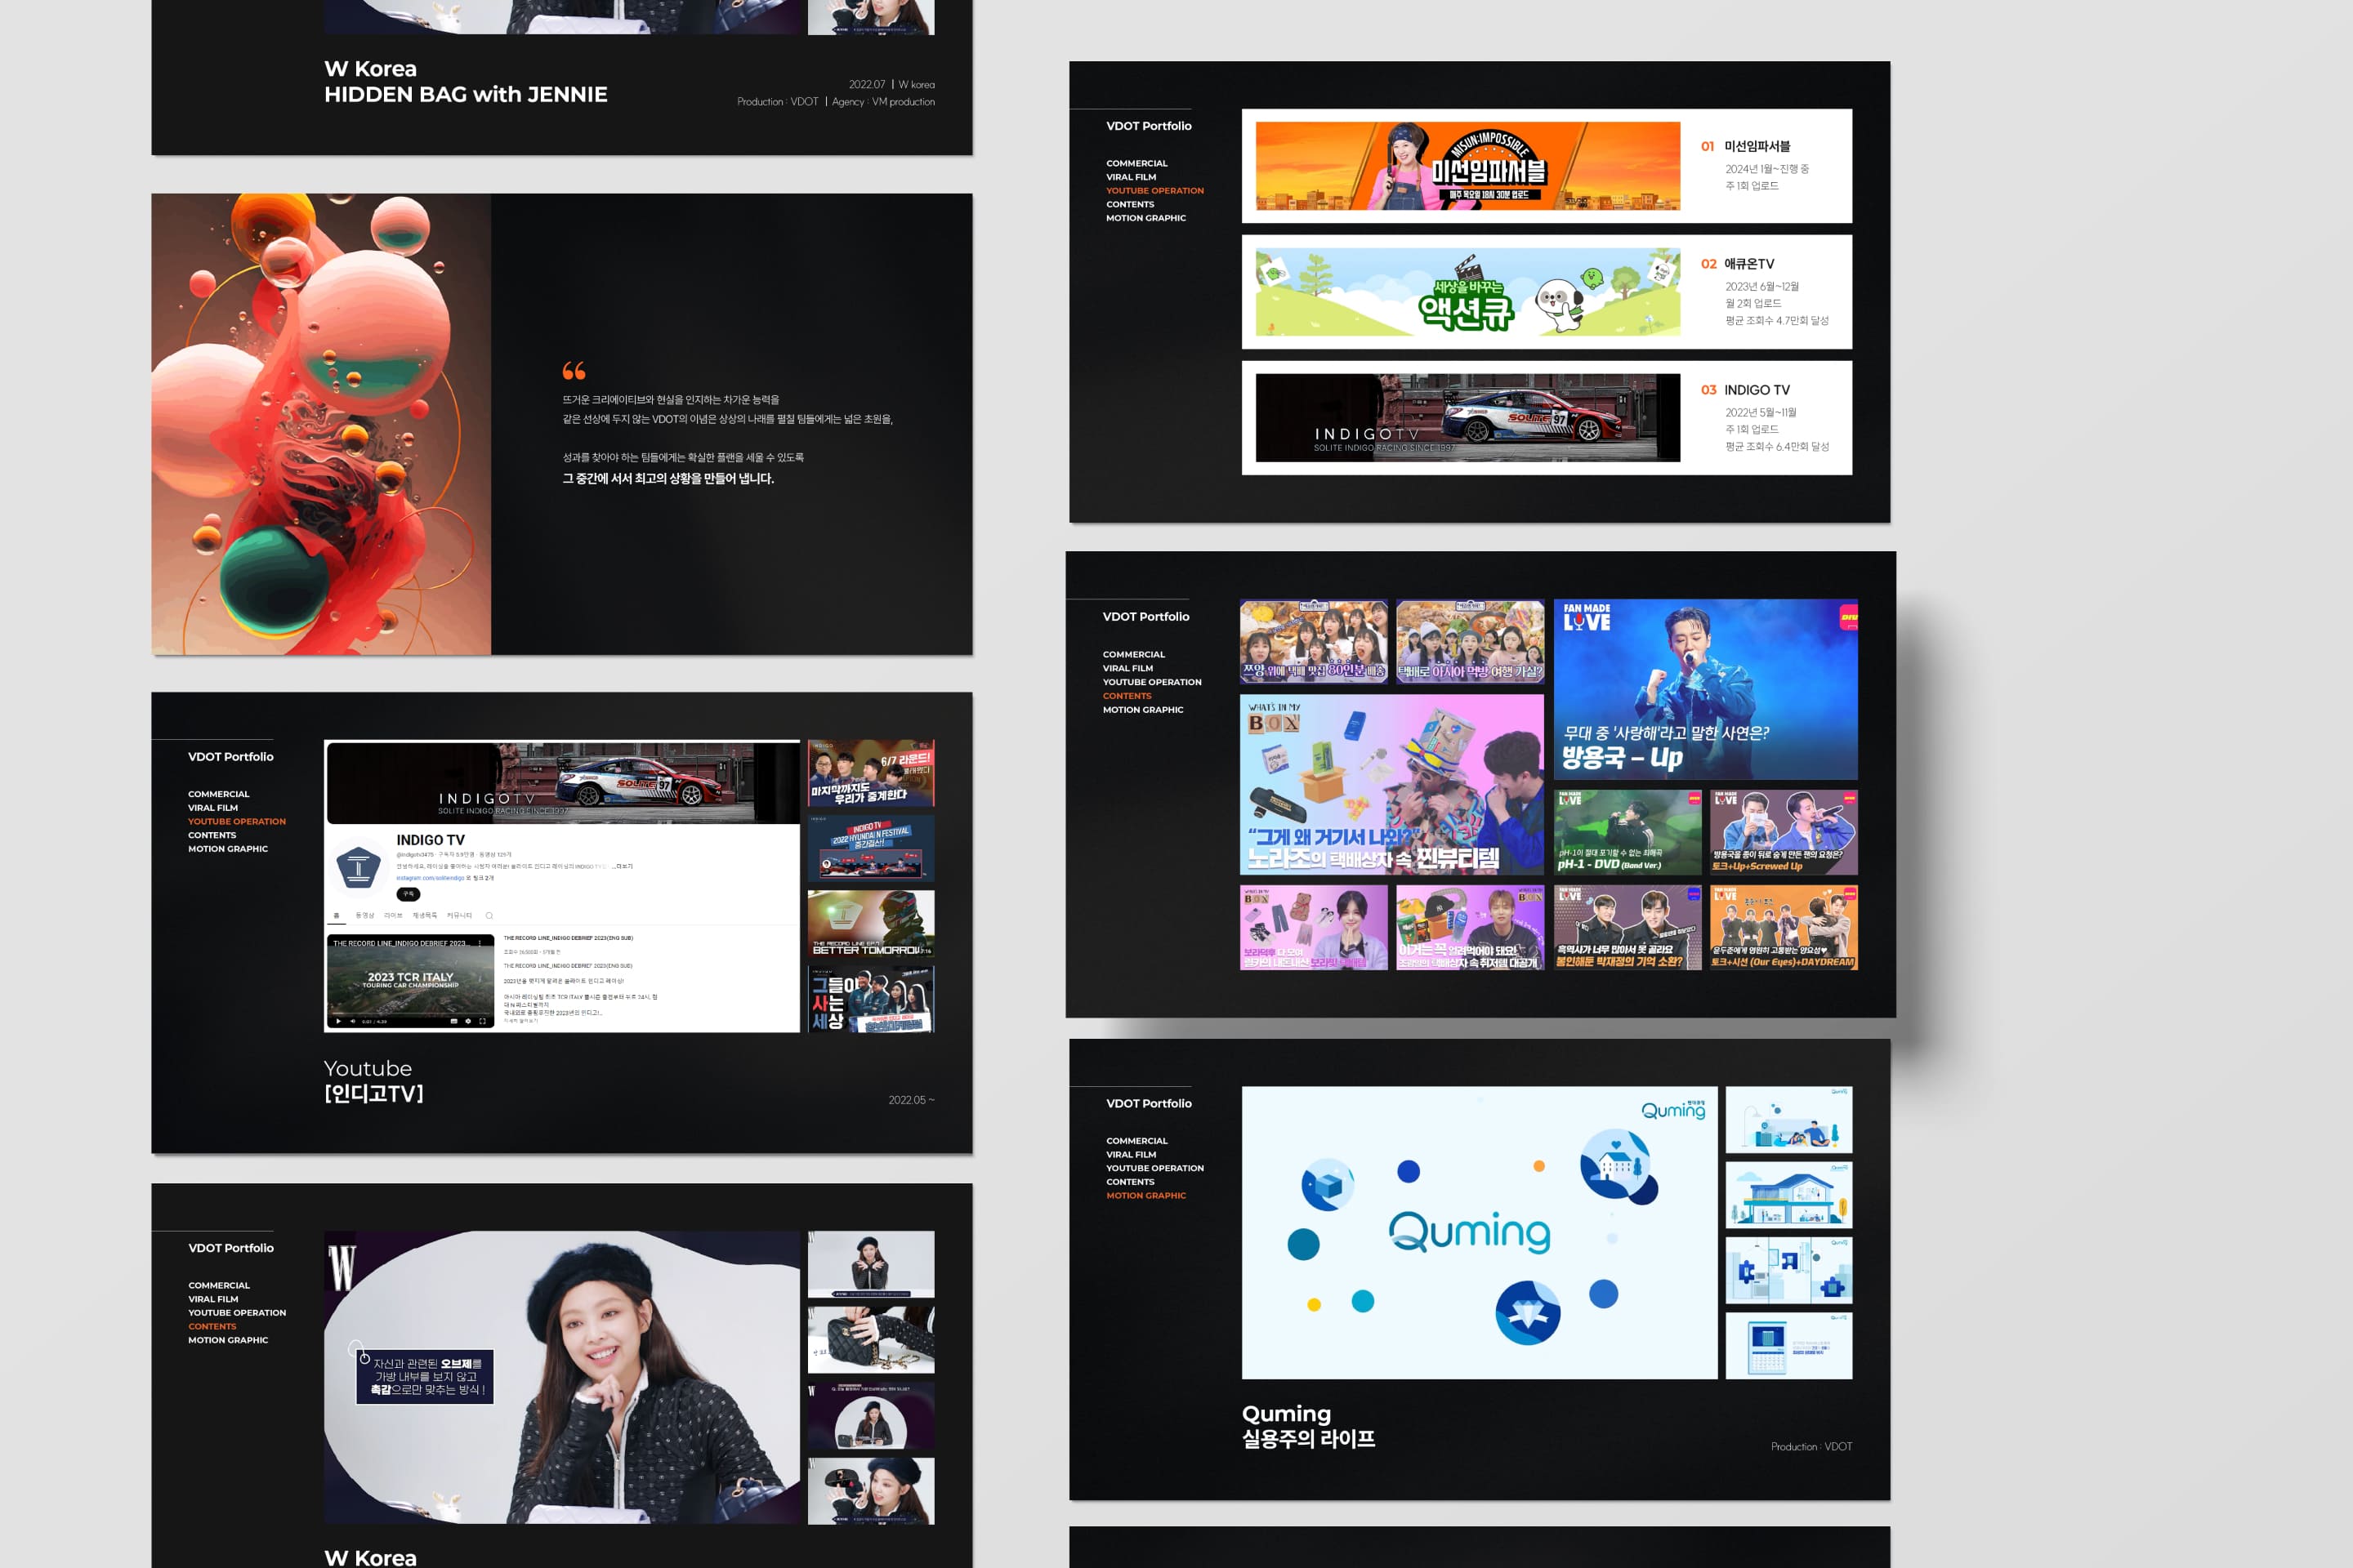Click fullscreen icon in embedded video player
Viewport: 2353px width, 1568px height.
click(482, 1021)
